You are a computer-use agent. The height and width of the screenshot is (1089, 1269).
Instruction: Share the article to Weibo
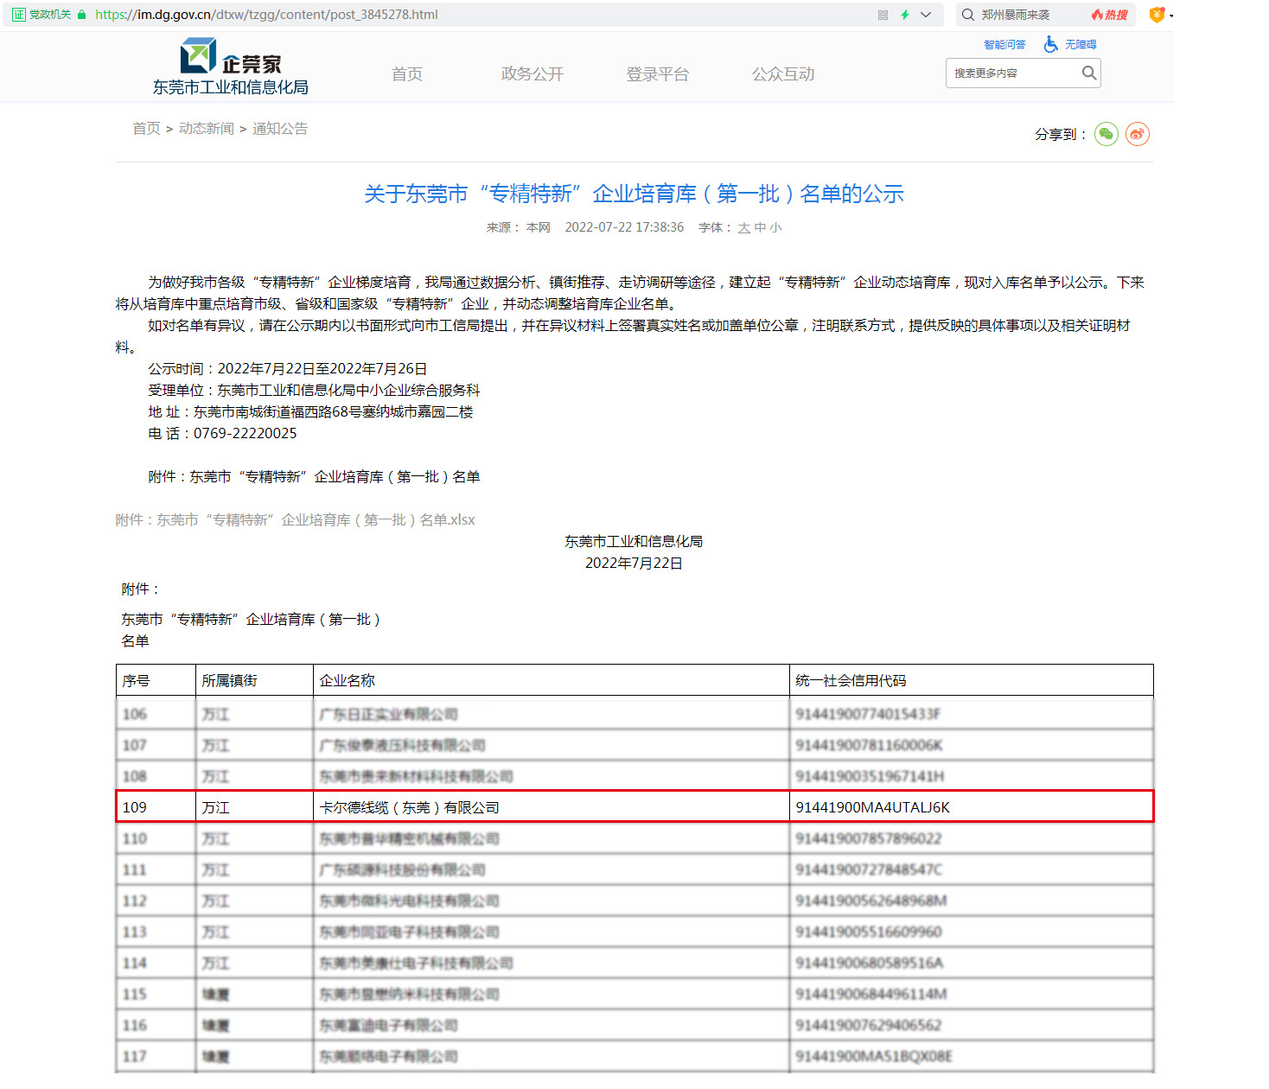coord(1137,134)
